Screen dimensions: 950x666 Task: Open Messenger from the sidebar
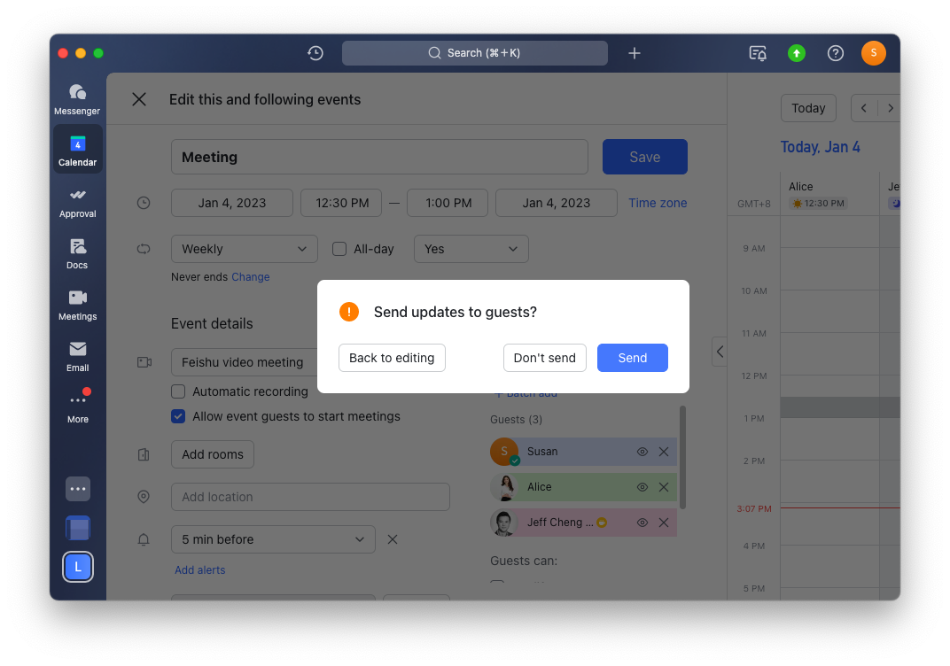click(x=77, y=97)
